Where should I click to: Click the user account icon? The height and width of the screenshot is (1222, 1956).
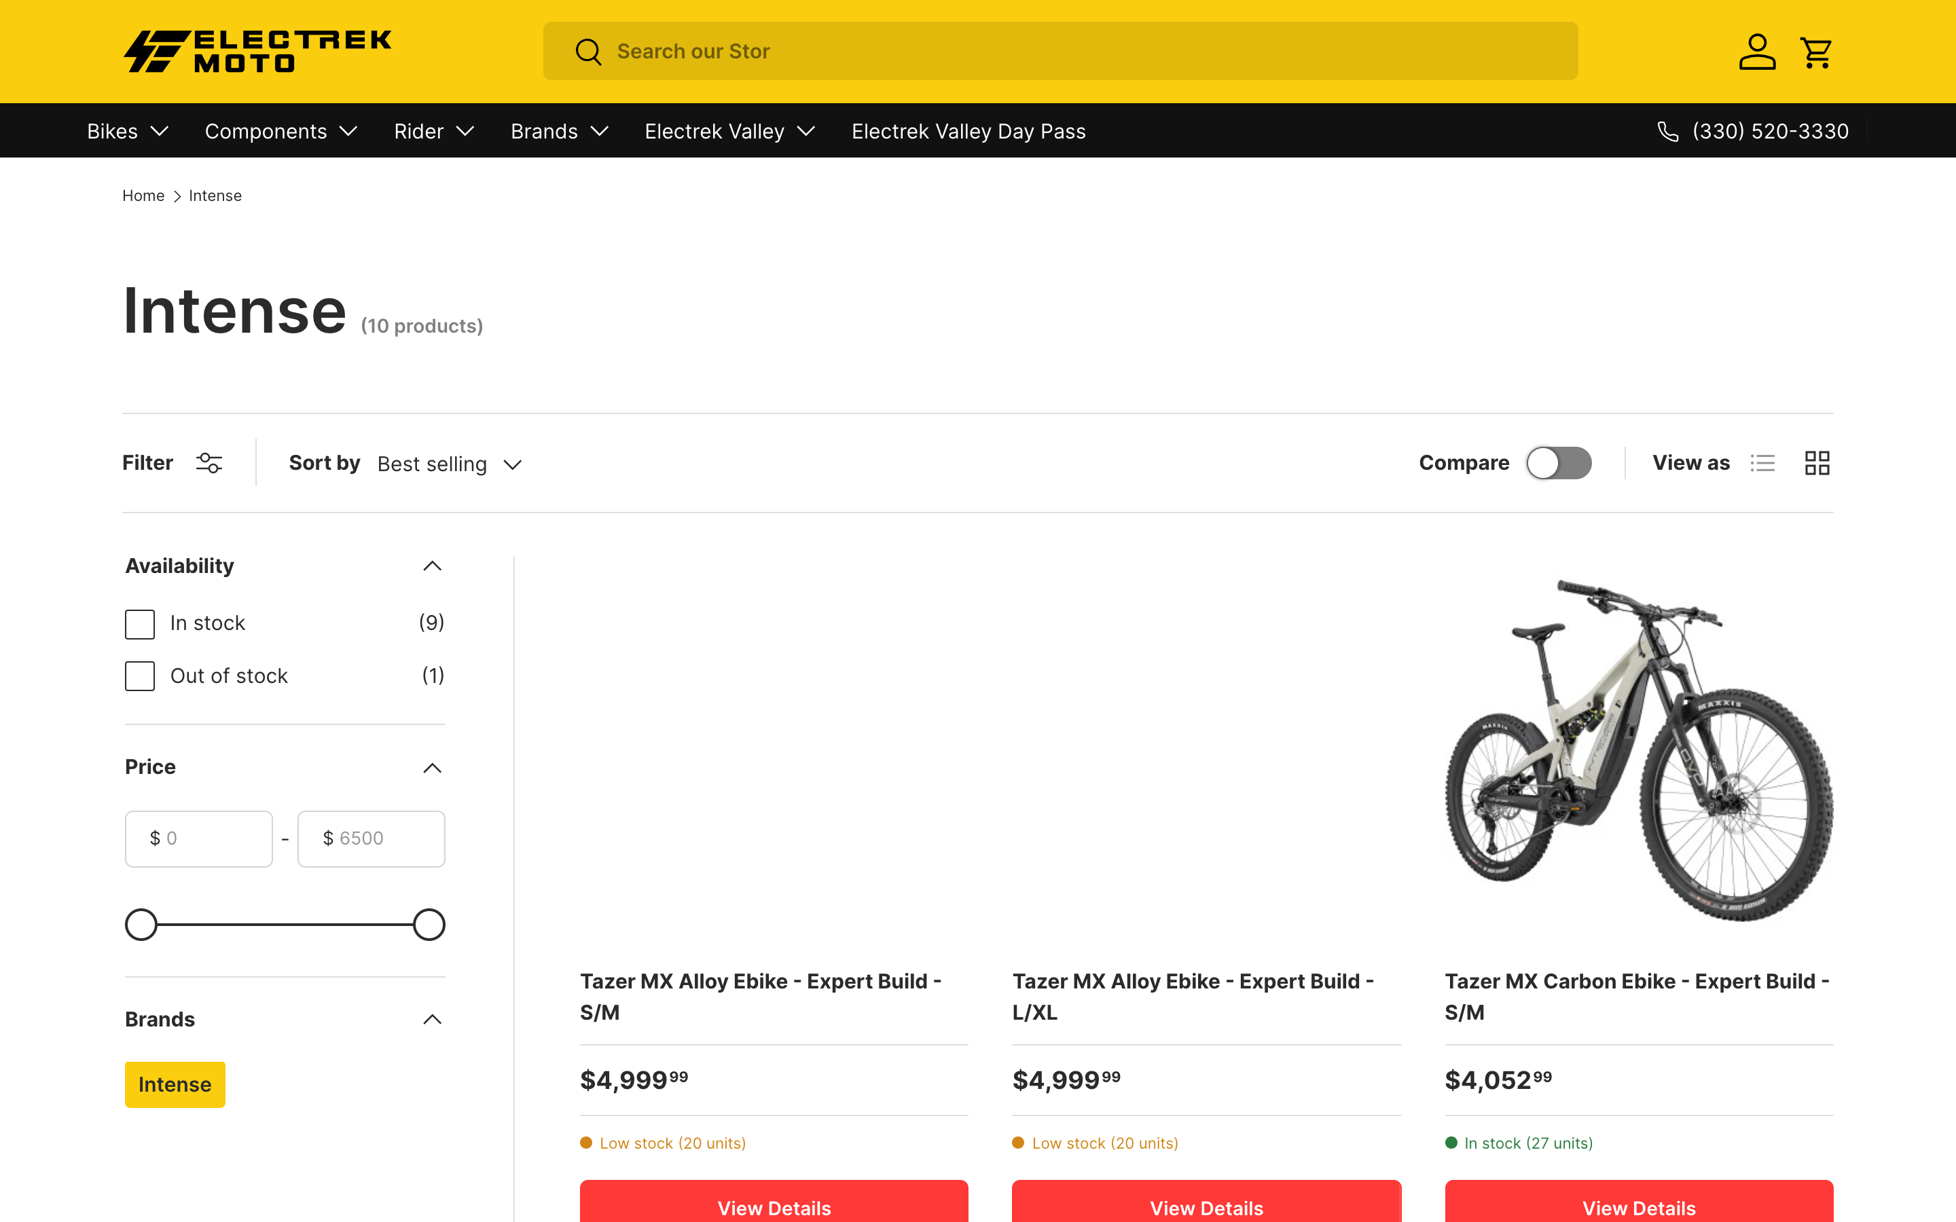click(1756, 52)
